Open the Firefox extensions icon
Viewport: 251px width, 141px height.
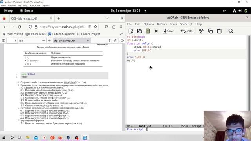[114, 27]
